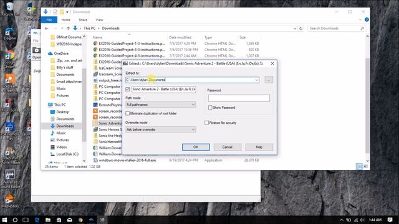Expand address bar history dropdown

pyautogui.click(x=295, y=29)
